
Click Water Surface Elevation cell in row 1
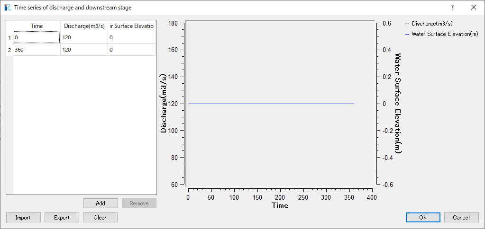pos(131,37)
